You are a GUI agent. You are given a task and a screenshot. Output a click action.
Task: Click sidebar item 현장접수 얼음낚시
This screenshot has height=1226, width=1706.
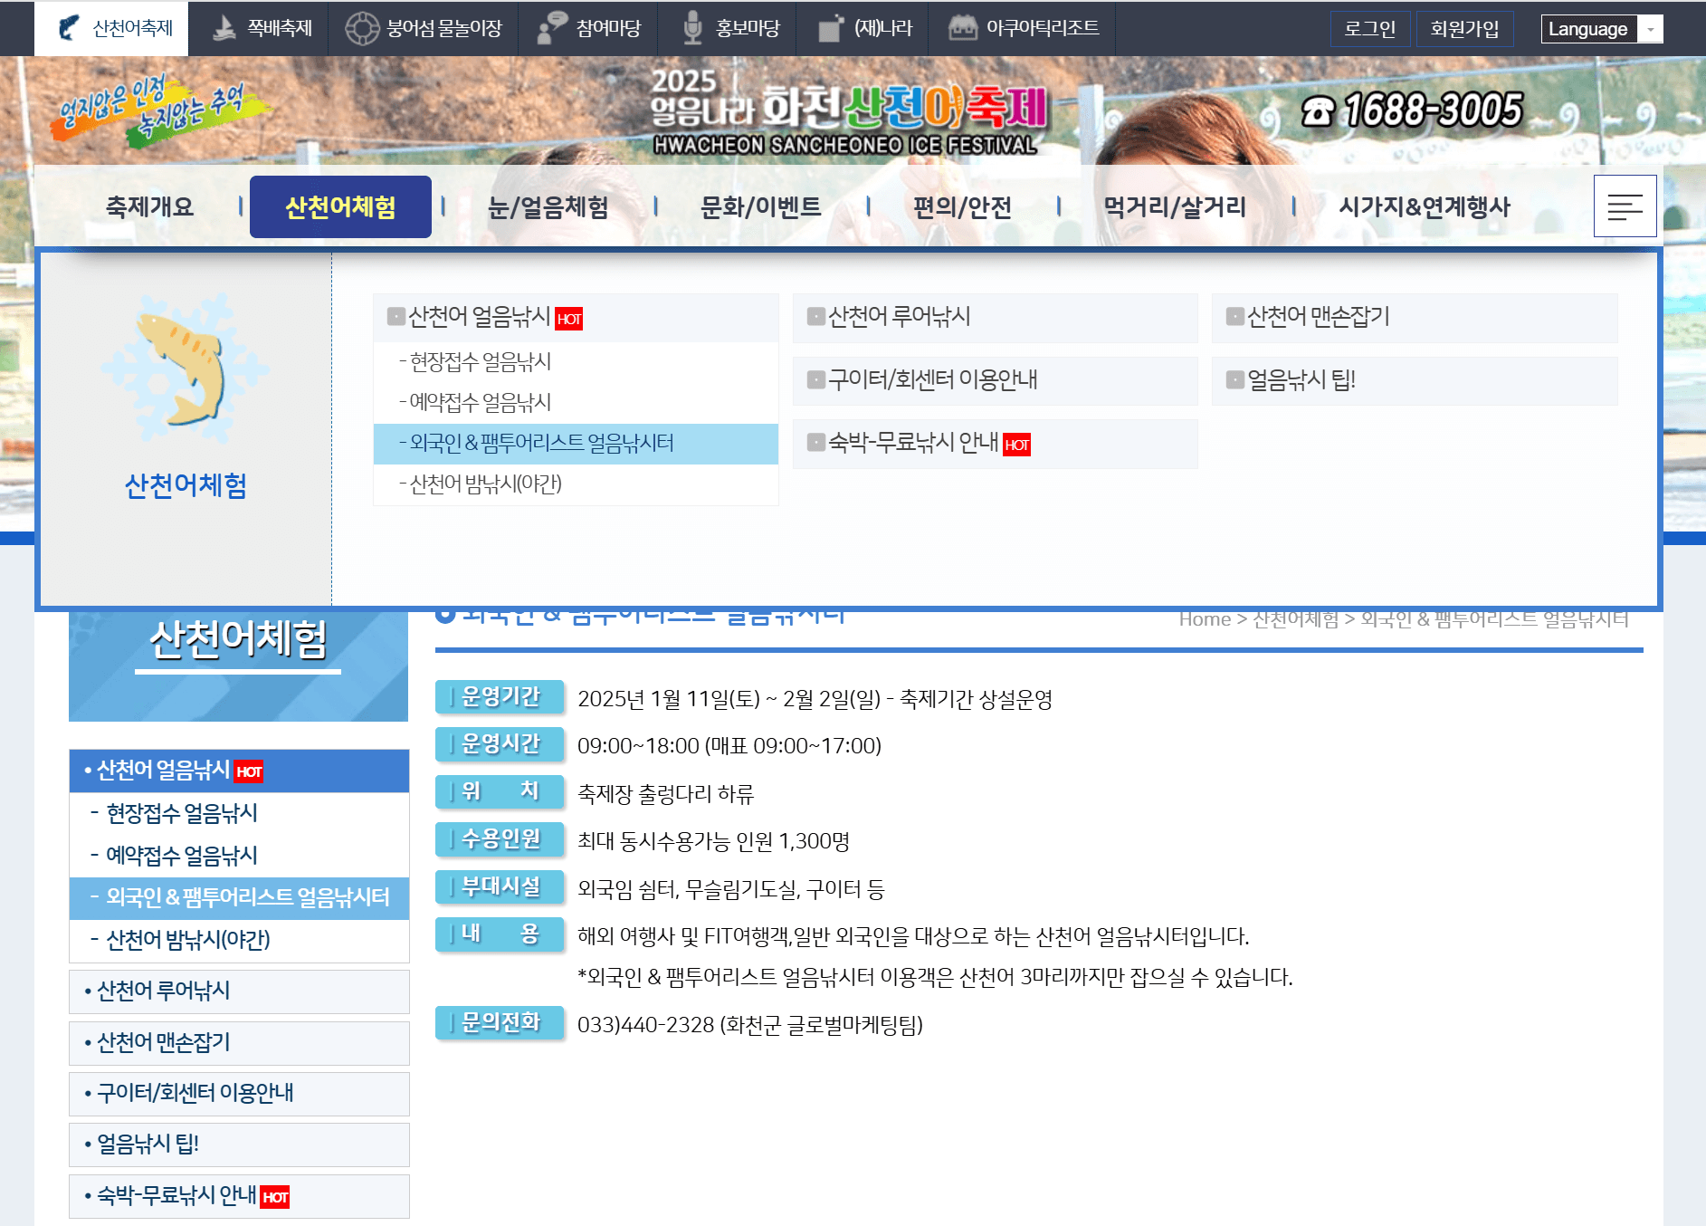[x=239, y=814]
